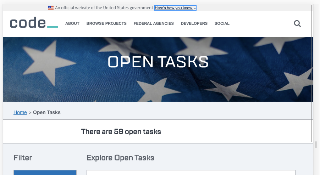The height and width of the screenshot is (175, 320).
Task: Click the OPEN TASKS banner title
Action: [x=158, y=62]
